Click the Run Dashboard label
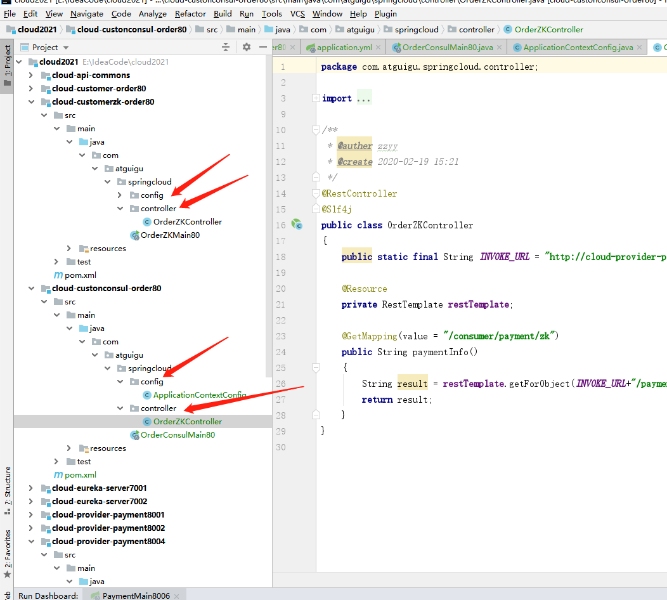This screenshot has width=667, height=600. (x=48, y=596)
